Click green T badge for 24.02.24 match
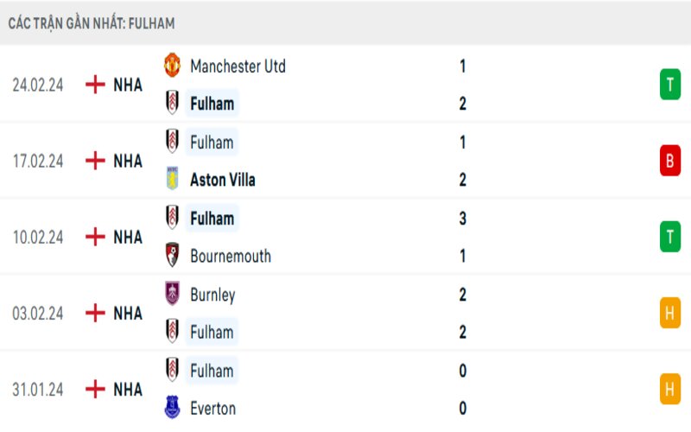The width and height of the screenshot is (691, 432). 670,85
